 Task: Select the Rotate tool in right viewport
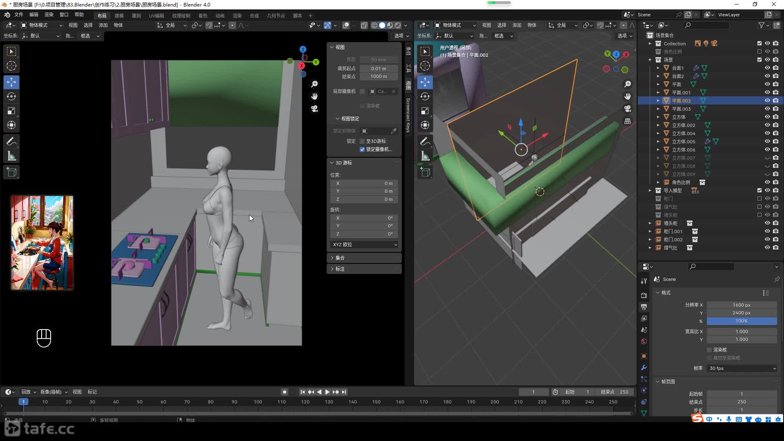point(425,96)
